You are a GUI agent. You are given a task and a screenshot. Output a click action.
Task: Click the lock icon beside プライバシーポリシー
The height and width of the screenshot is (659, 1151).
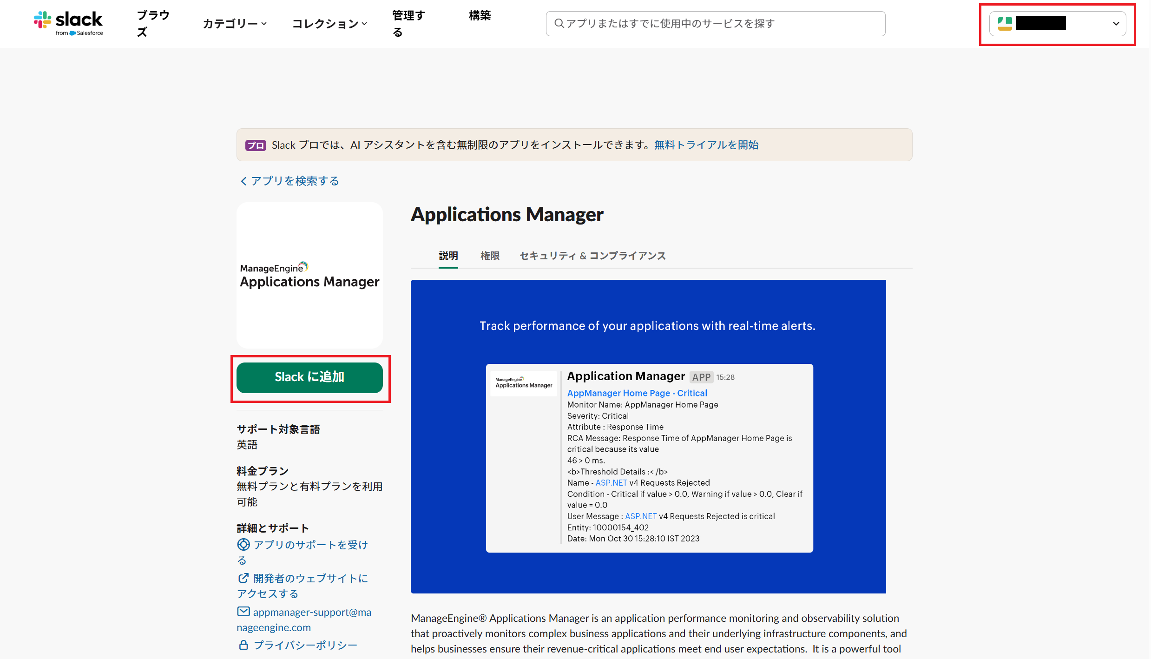243,645
